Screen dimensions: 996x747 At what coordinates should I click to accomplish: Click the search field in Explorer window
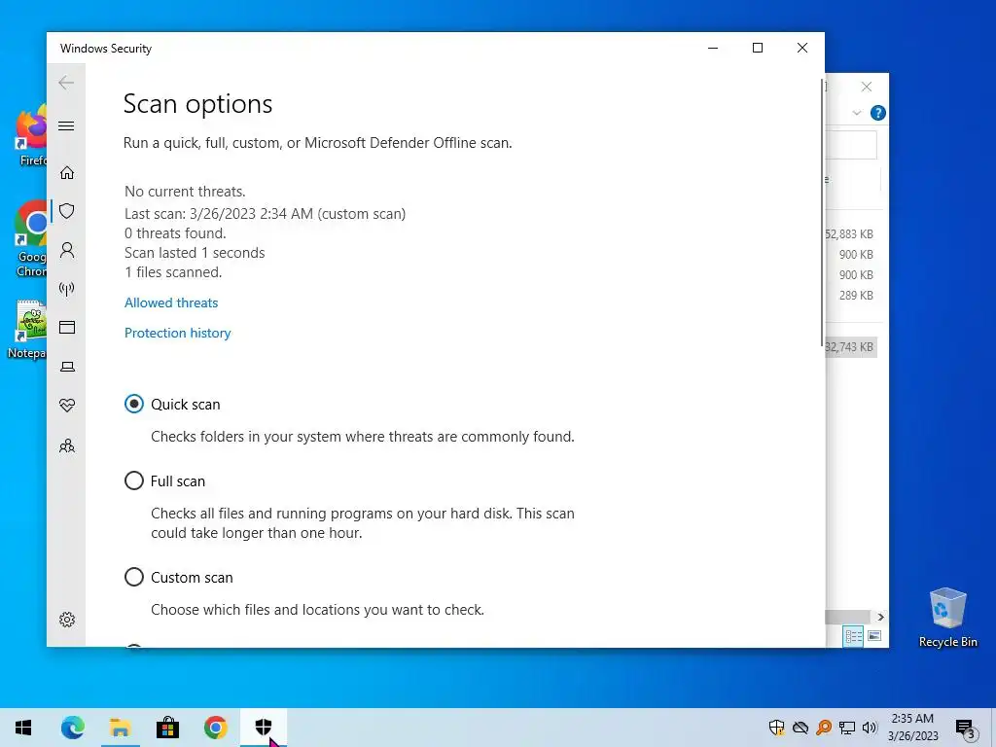(x=851, y=145)
